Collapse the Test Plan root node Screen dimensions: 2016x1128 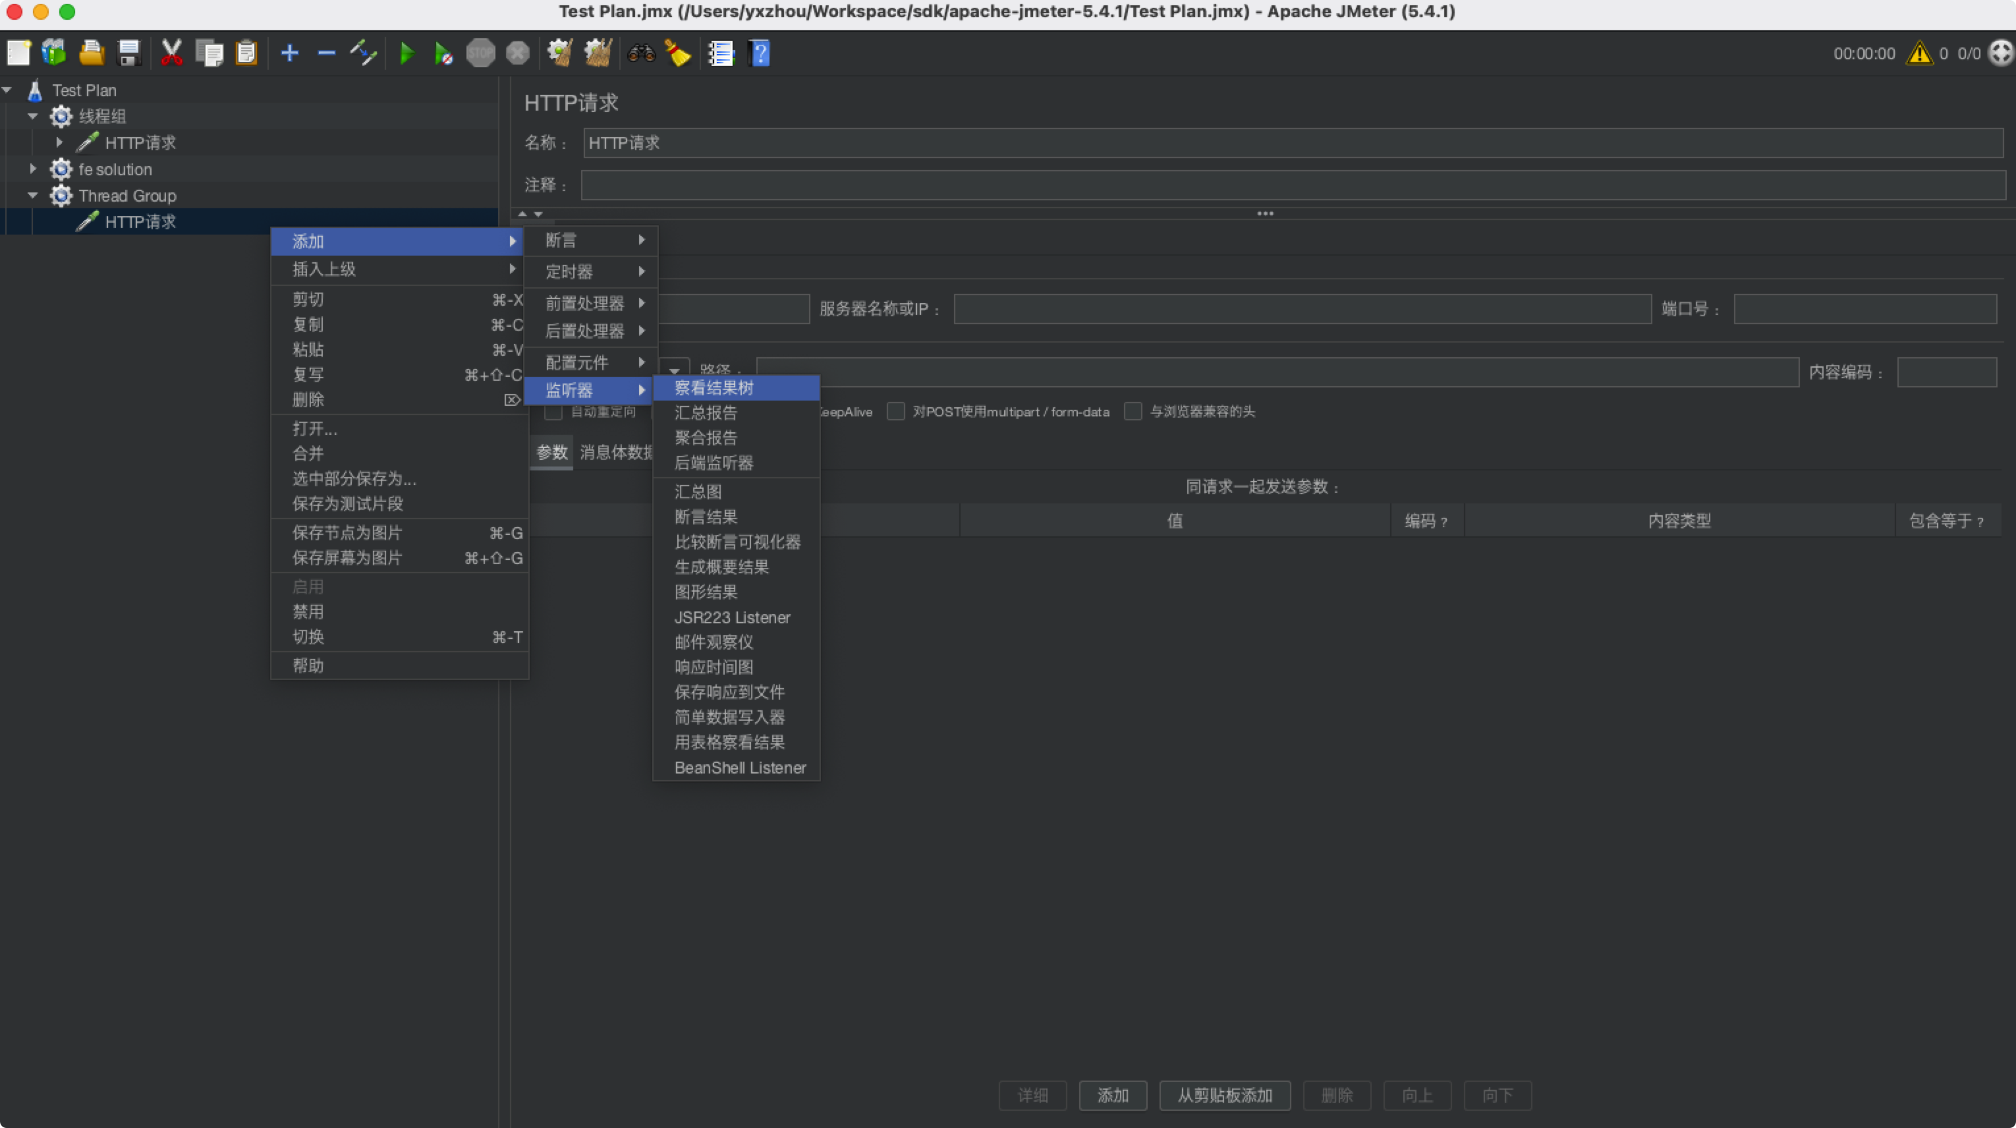(7, 90)
